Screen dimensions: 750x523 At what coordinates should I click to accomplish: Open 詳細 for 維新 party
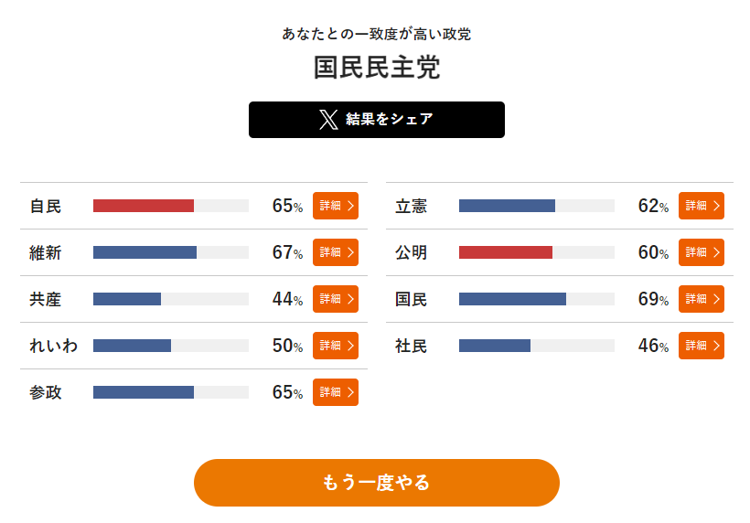pos(336,252)
